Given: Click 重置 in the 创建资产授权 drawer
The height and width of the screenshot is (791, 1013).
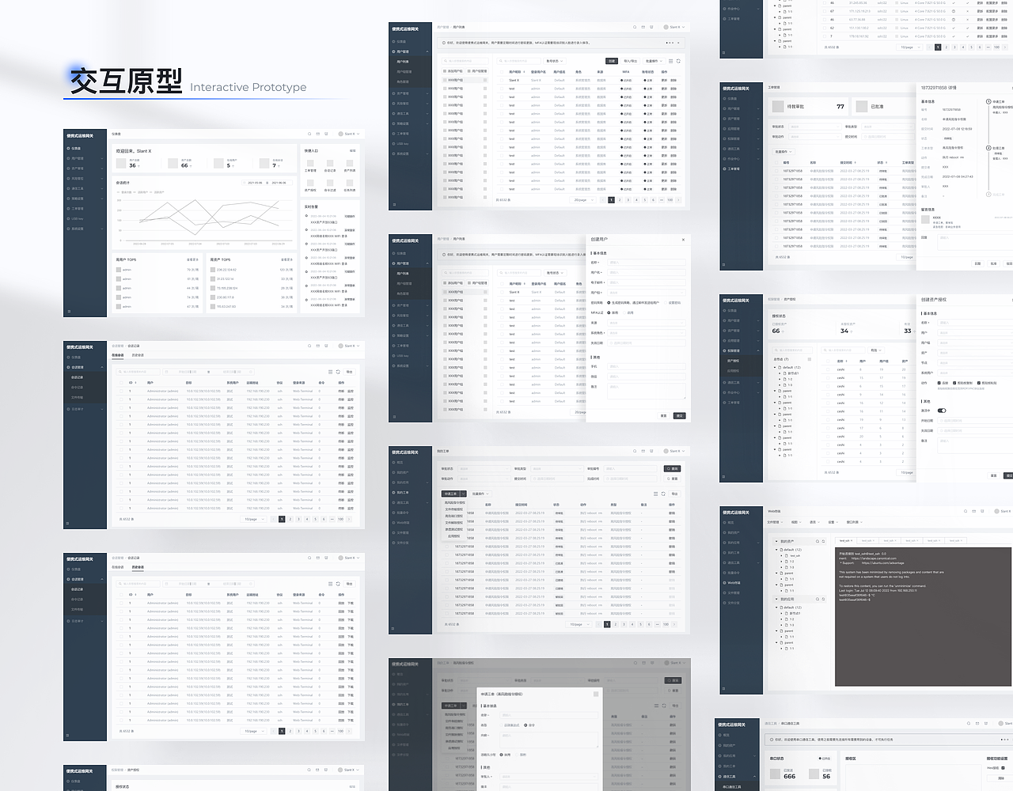Looking at the screenshot, I should [x=993, y=475].
